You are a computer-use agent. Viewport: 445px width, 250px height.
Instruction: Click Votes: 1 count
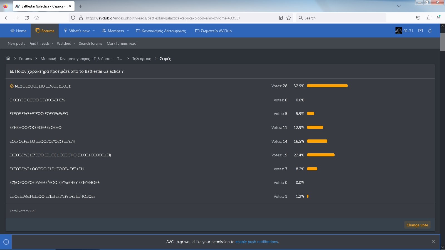[x=280, y=196]
